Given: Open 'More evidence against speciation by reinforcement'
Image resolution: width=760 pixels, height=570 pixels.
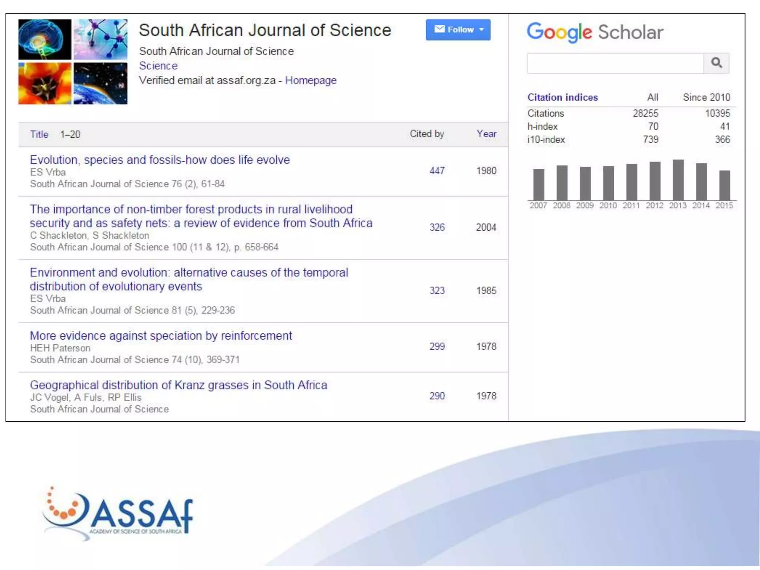Looking at the screenshot, I should 161,336.
